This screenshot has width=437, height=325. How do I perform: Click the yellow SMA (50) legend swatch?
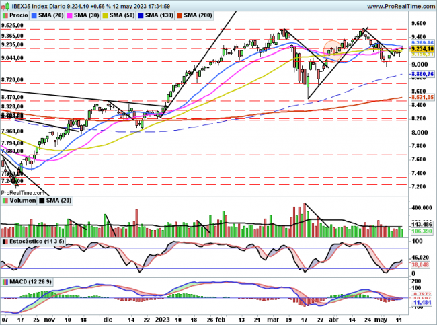(x=105, y=16)
